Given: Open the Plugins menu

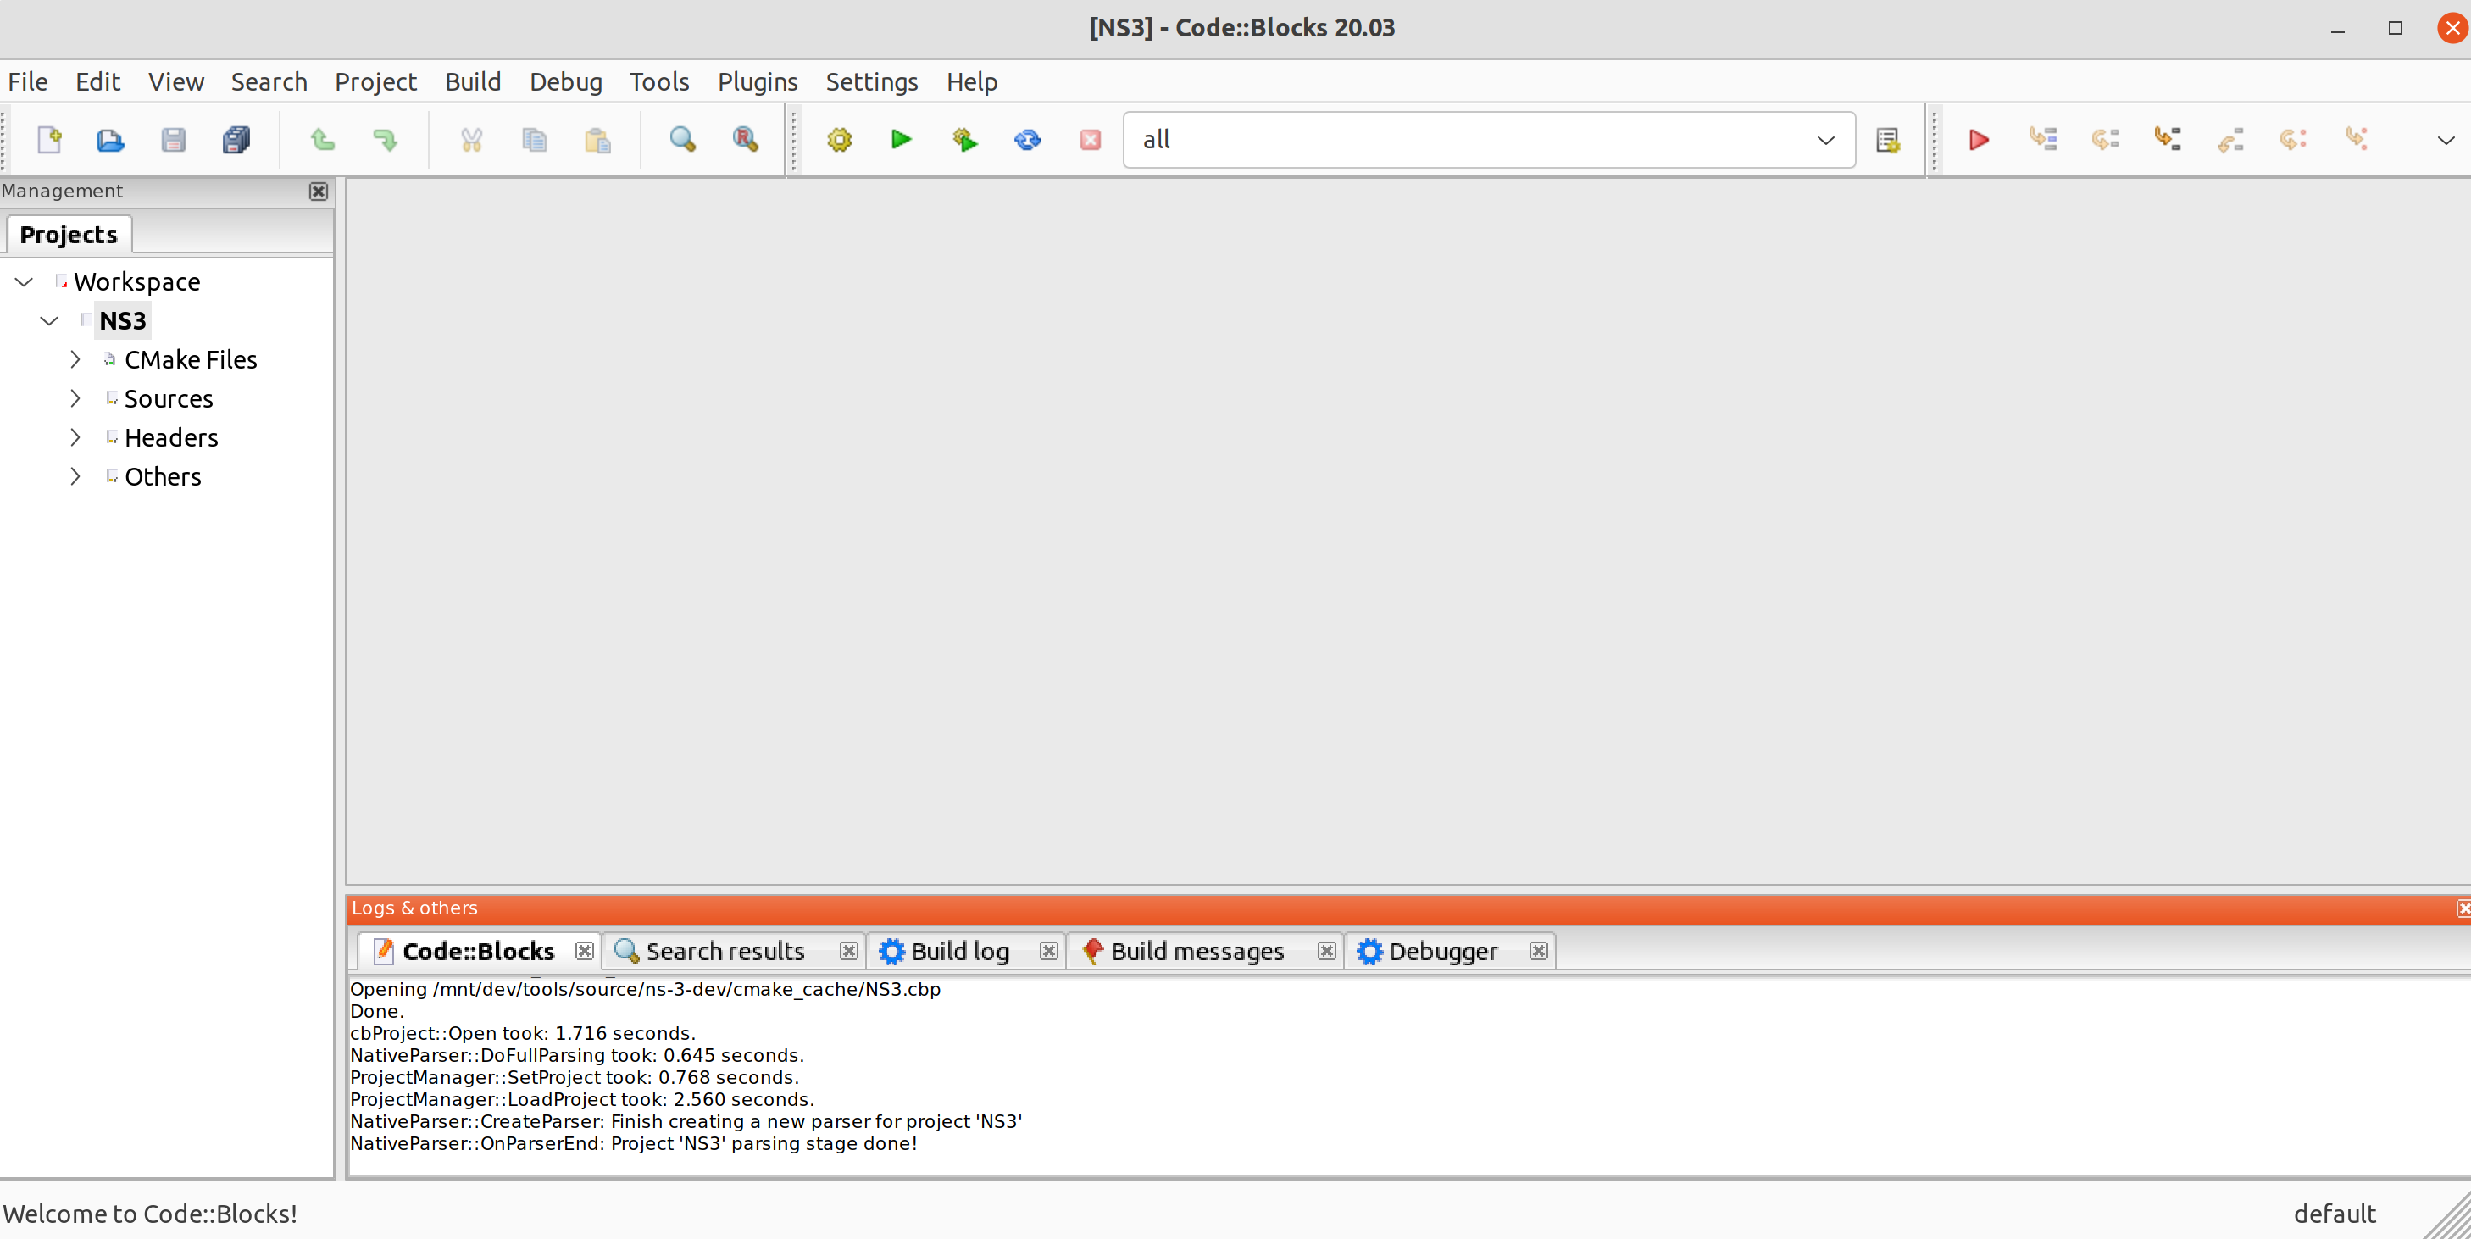Looking at the screenshot, I should click(757, 81).
